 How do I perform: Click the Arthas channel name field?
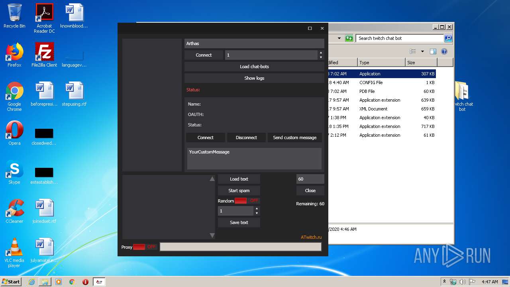pyautogui.click(x=254, y=43)
